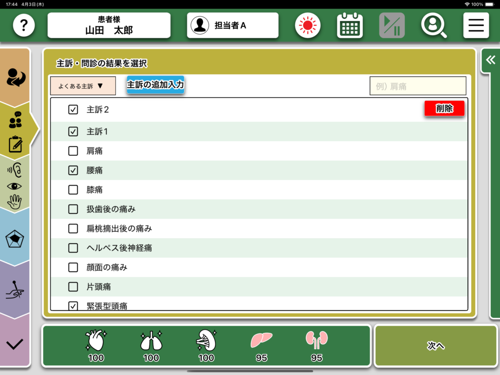The height and width of the screenshot is (375, 500).
Task: Expand the よくある主訴 dropdown
Action: click(x=83, y=86)
